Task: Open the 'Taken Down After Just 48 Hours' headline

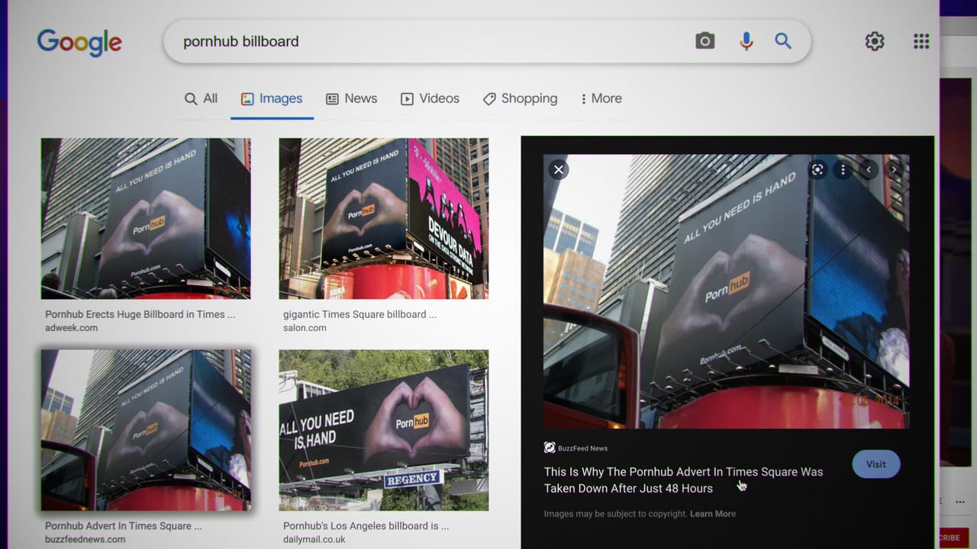Action: [683, 480]
